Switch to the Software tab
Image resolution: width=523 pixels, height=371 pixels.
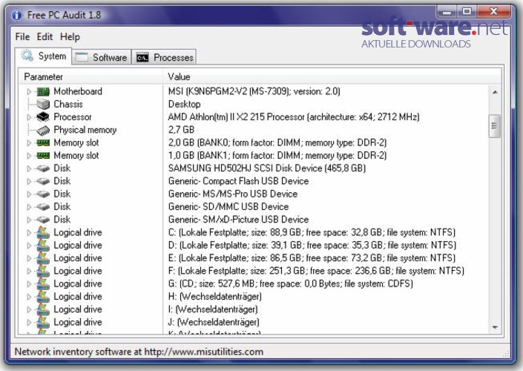point(102,57)
